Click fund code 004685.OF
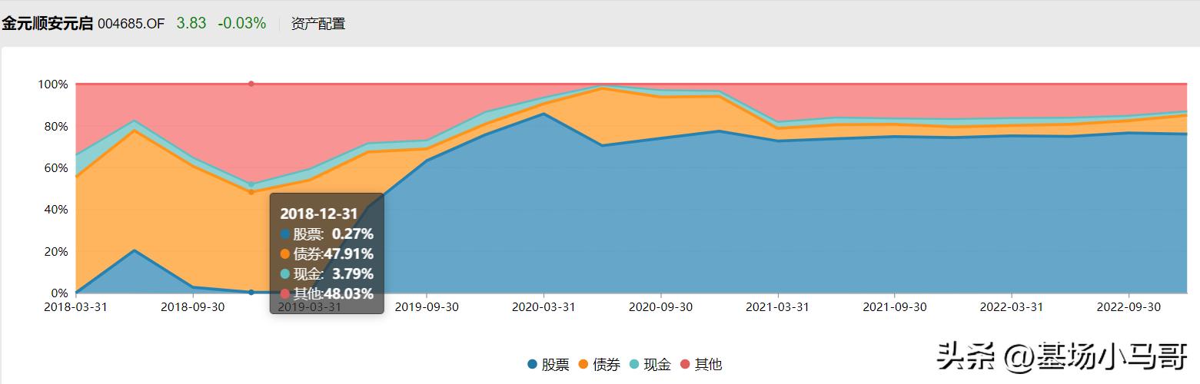Image resolution: width=1200 pixels, height=384 pixels. pyautogui.click(x=131, y=24)
